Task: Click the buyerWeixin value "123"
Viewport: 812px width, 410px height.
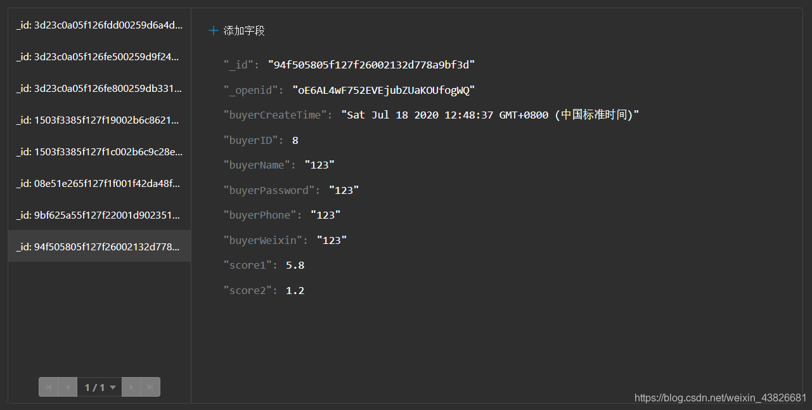Action: [332, 240]
